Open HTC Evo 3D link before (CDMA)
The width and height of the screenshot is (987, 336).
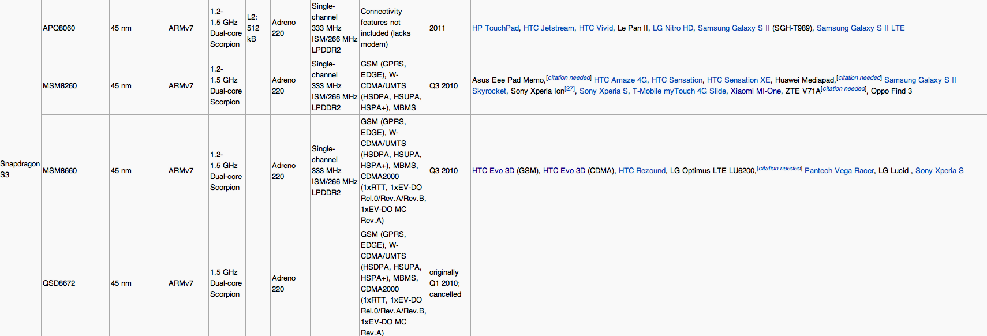pyautogui.click(x=564, y=171)
